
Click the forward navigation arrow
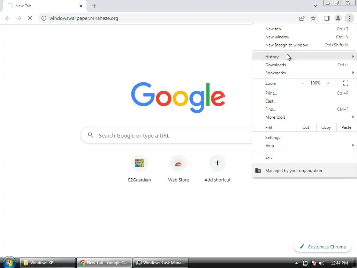pos(19,18)
